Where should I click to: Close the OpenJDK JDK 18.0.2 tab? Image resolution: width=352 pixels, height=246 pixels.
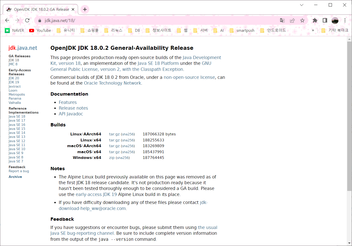[73, 10]
